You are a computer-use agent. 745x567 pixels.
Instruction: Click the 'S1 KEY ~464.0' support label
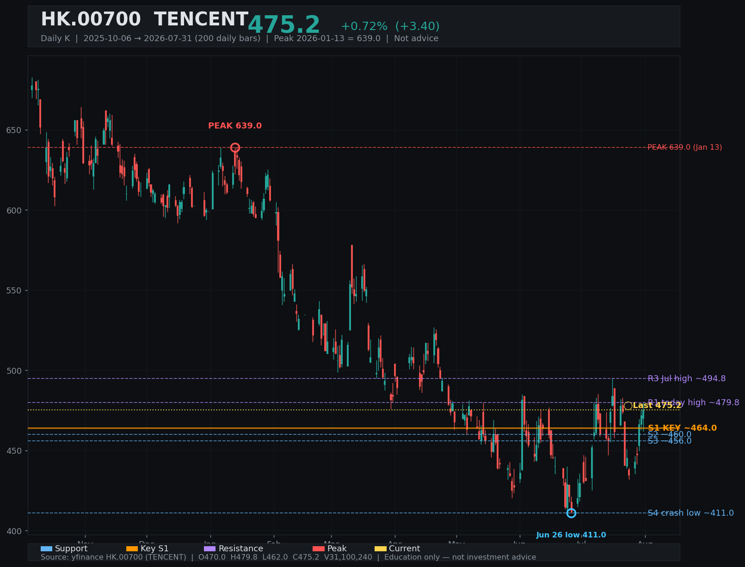[683, 428]
